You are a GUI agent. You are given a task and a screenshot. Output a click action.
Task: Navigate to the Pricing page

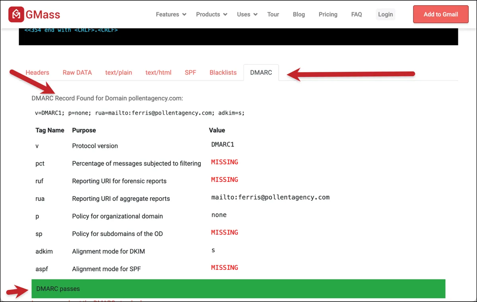pyautogui.click(x=328, y=14)
